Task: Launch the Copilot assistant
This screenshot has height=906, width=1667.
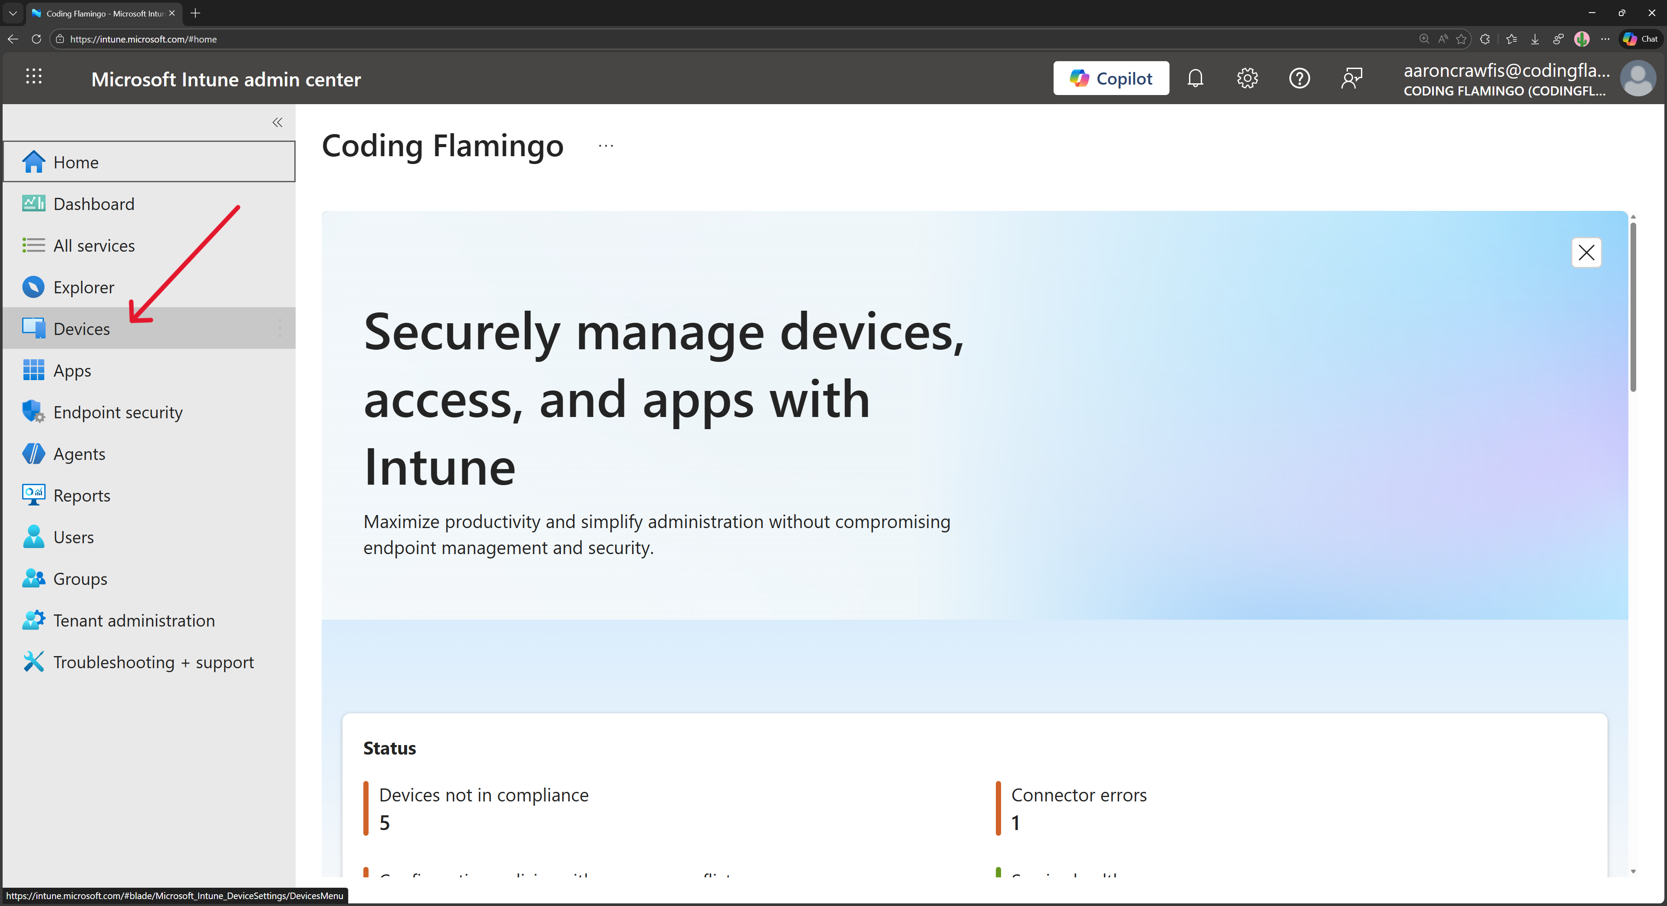Action: click(x=1111, y=78)
